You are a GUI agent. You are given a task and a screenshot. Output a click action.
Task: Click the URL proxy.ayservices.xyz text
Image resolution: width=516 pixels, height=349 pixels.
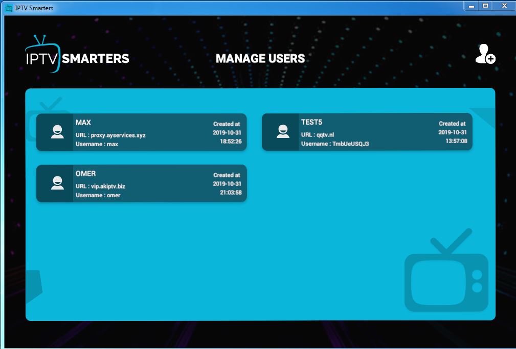[x=110, y=135]
